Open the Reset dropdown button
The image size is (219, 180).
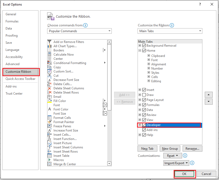[x=173, y=155]
